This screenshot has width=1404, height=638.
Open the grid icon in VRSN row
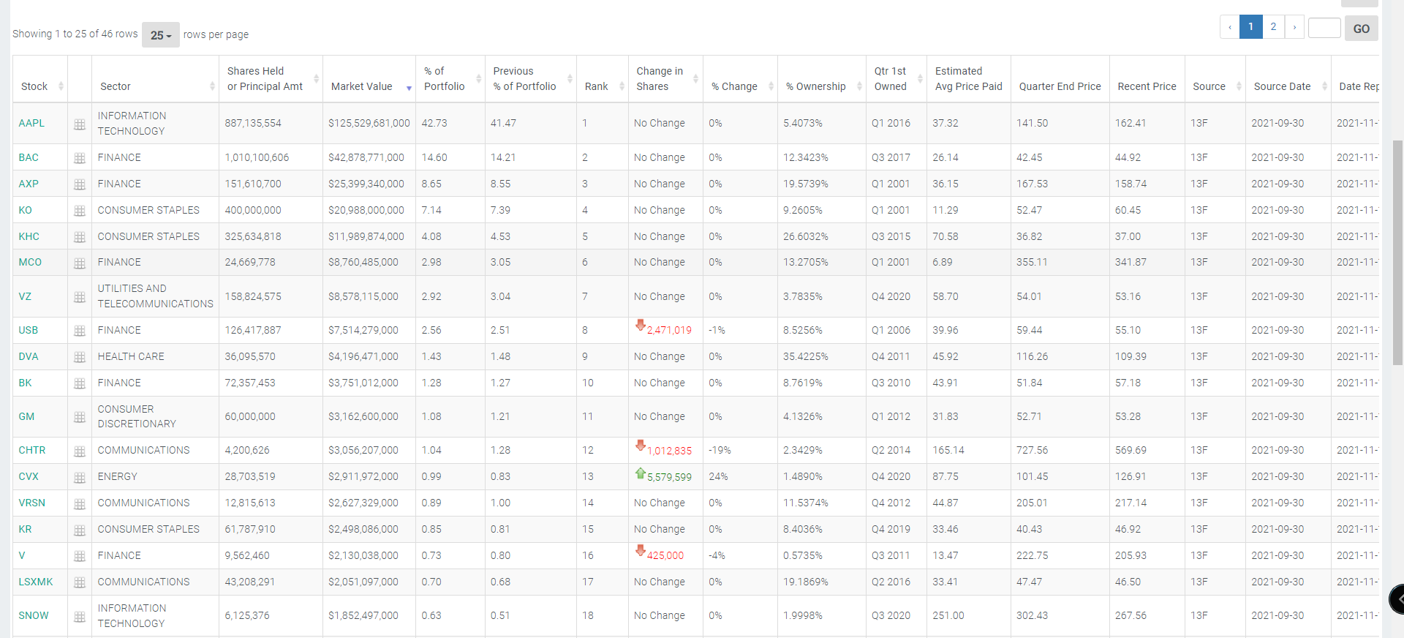pos(80,504)
